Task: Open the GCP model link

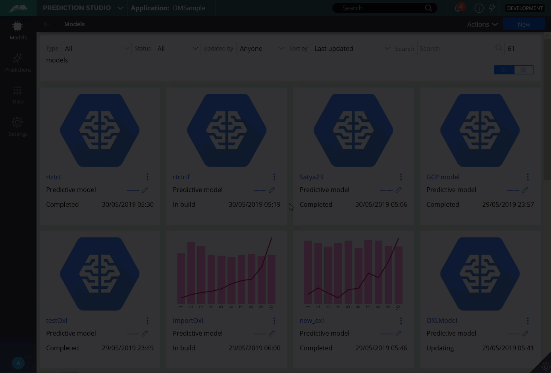Action: point(443,177)
